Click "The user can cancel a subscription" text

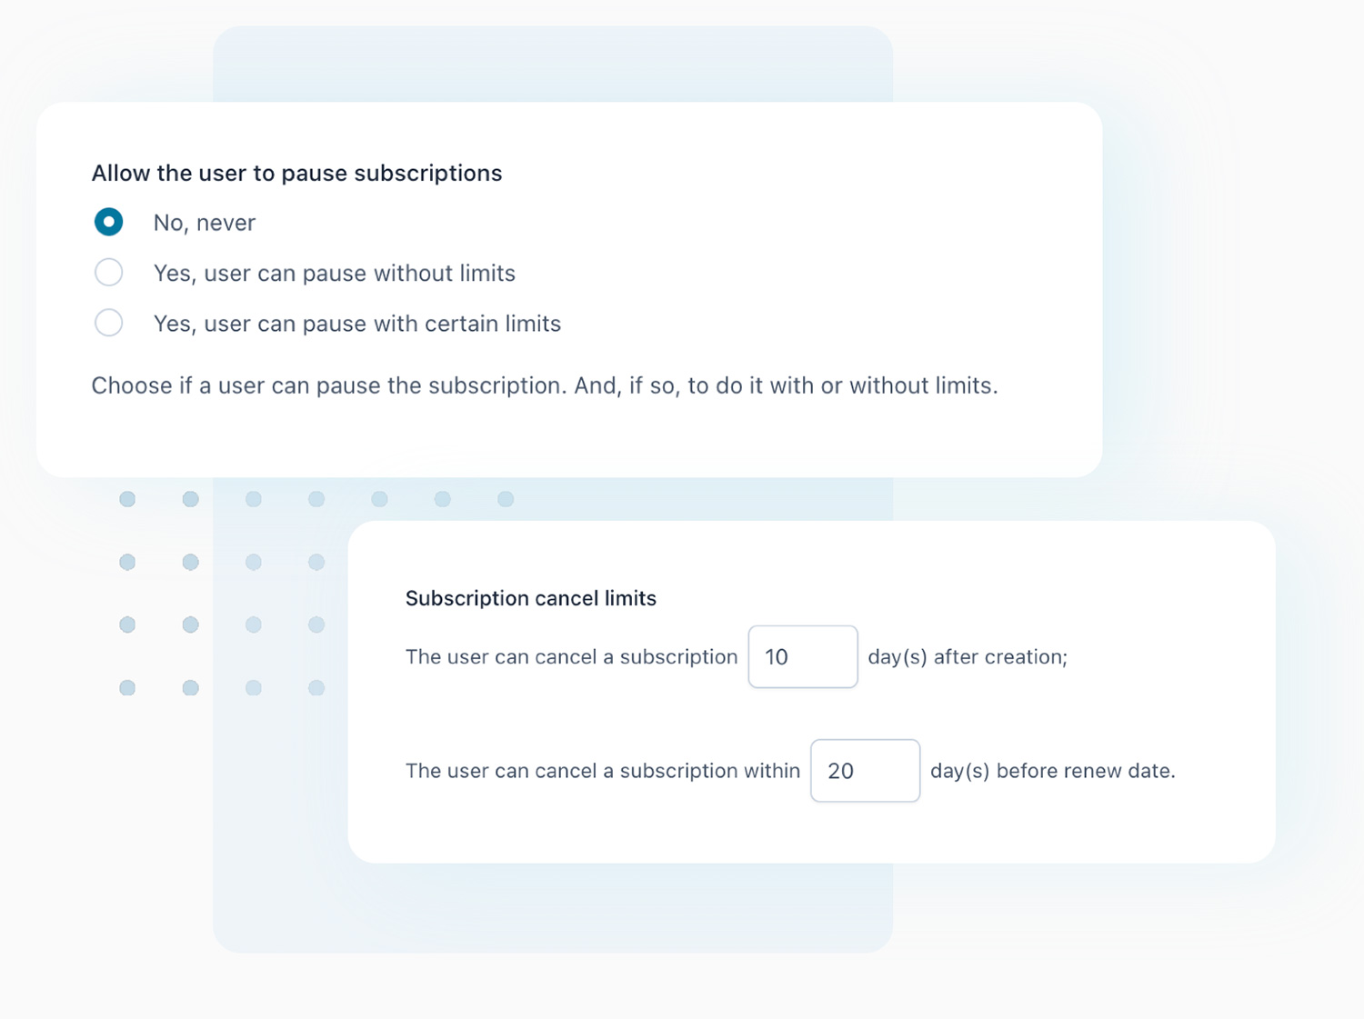point(571,656)
